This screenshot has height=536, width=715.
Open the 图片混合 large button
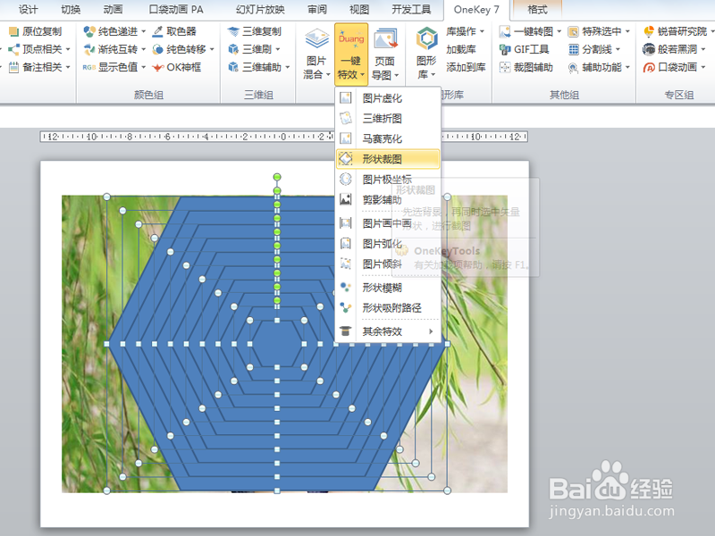pyautogui.click(x=316, y=54)
